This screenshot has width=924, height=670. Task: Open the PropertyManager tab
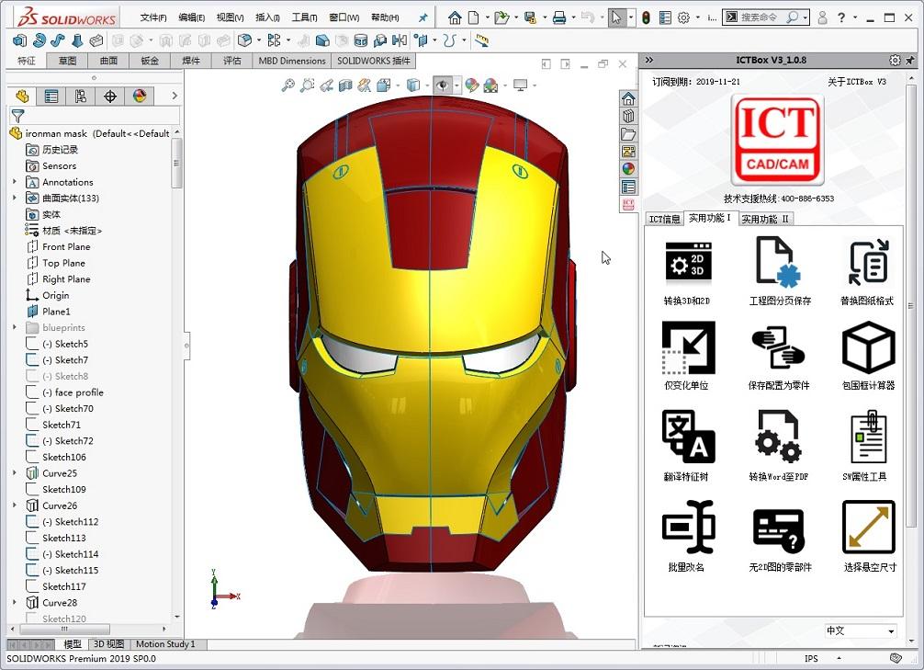click(51, 97)
